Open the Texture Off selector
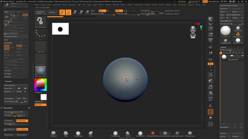248x139 pixels. coord(40,59)
